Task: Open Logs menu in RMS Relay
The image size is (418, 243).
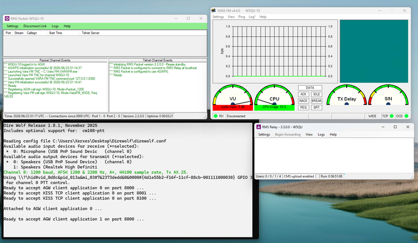Action: click(x=321, y=134)
